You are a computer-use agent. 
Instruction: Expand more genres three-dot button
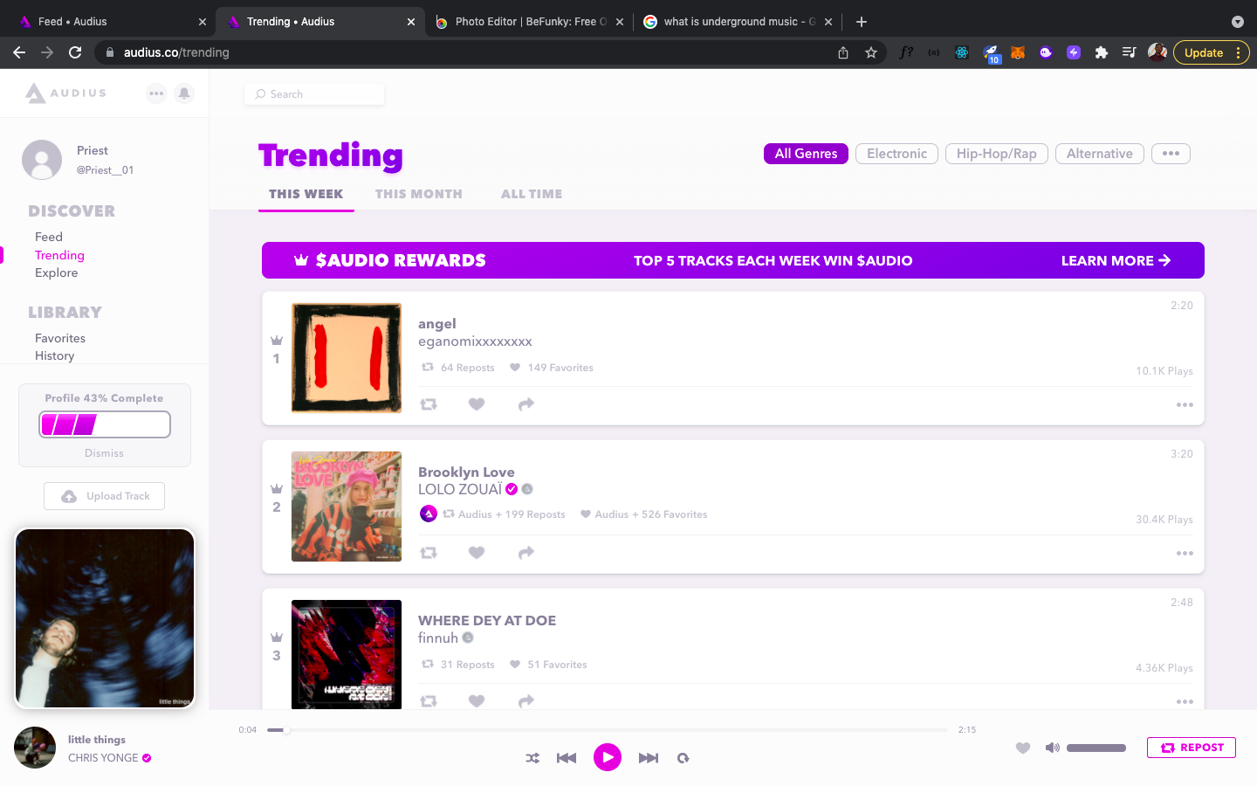1171,154
